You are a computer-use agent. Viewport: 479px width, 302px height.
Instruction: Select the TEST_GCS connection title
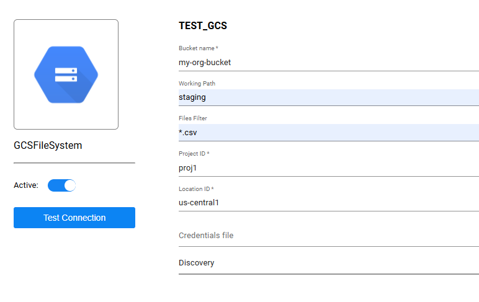coord(202,26)
